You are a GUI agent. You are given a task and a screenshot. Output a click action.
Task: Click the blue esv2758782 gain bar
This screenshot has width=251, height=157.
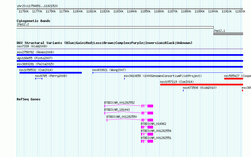point(130,55)
